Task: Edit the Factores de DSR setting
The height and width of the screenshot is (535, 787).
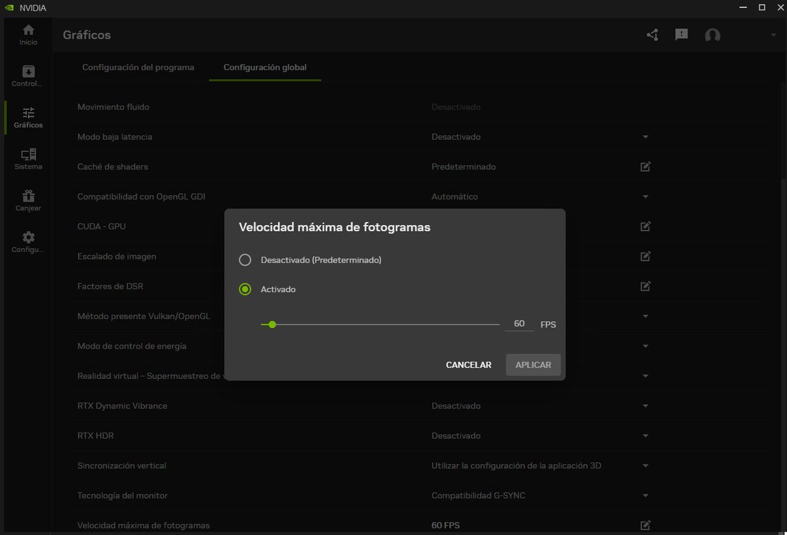Action: pyautogui.click(x=645, y=286)
